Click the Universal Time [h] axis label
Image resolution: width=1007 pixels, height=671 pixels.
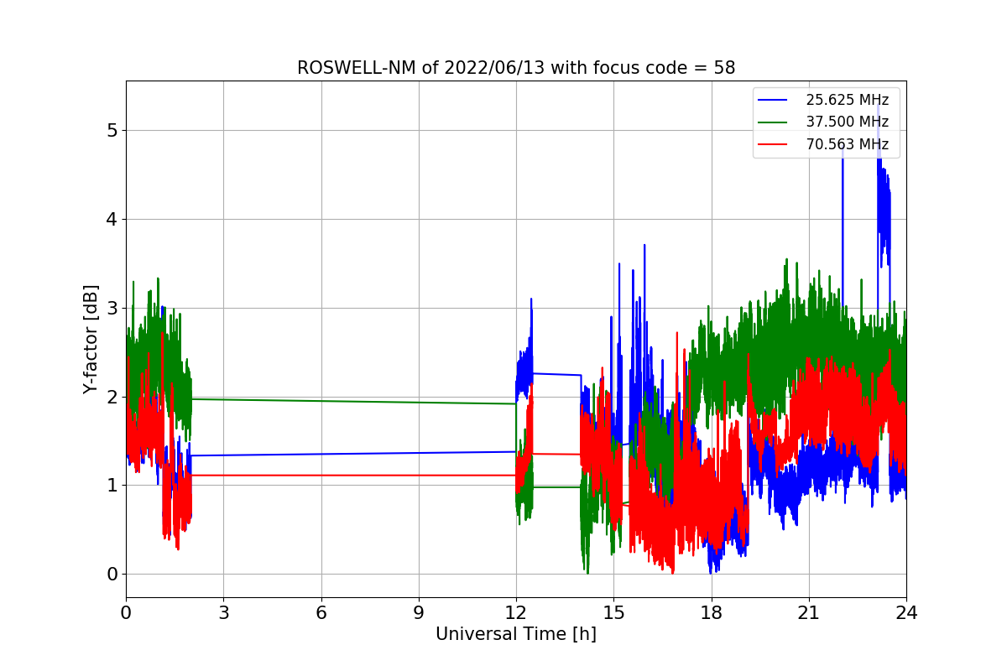tap(516, 635)
